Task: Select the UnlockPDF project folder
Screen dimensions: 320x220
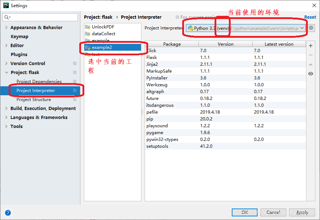Action: pos(103,27)
